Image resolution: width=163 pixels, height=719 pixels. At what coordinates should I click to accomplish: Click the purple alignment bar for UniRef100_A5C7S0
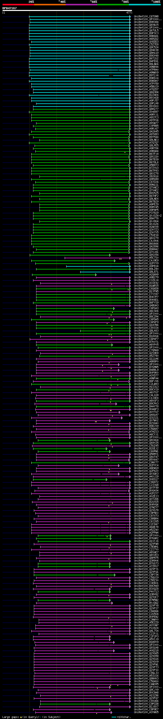click(x=97, y=258)
